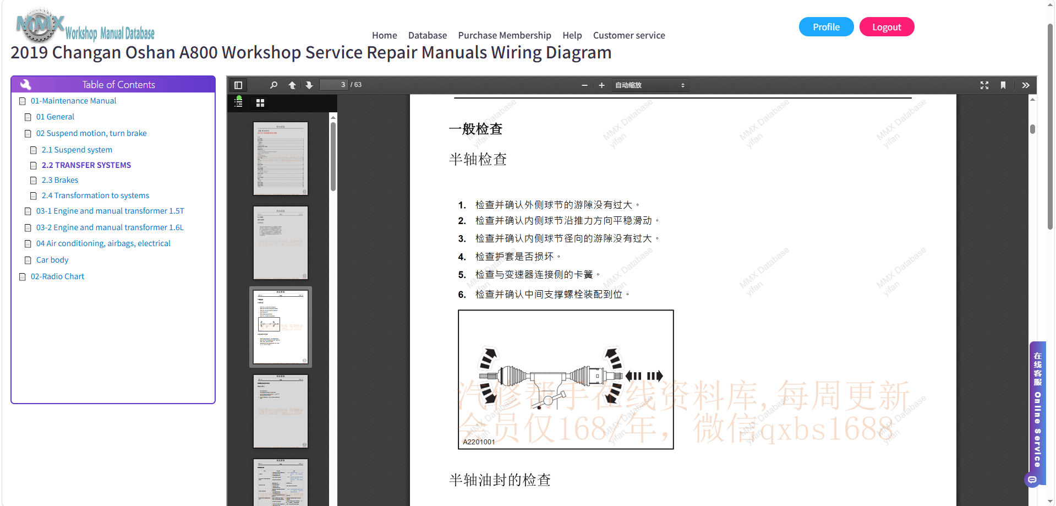The height and width of the screenshot is (506, 1056).
Task: Select page 2 thumbnail
Action: click(281, 243)
